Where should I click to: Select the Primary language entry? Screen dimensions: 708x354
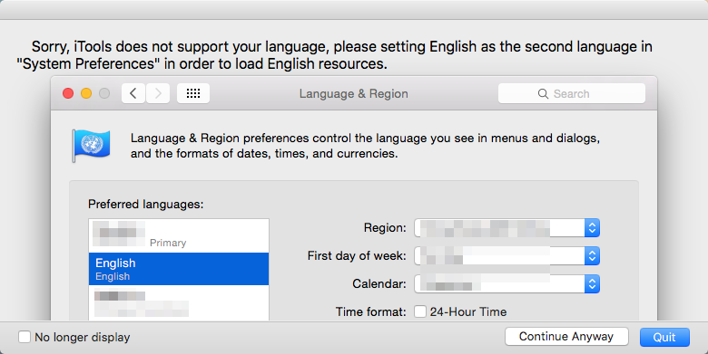[x=179, y=235]
